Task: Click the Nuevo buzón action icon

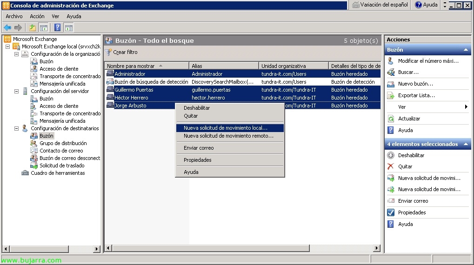Action: [391, 84]
